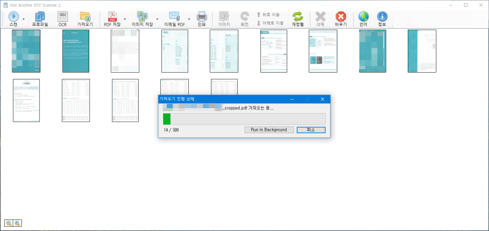Maximize the Not Another PDF Scanner window

click(x=466, y=5)
